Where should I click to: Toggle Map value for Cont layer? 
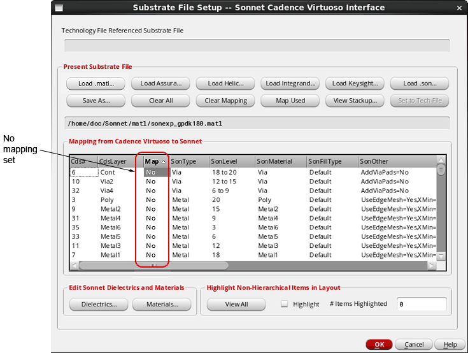pyautogui.click(x=157, y=172)
